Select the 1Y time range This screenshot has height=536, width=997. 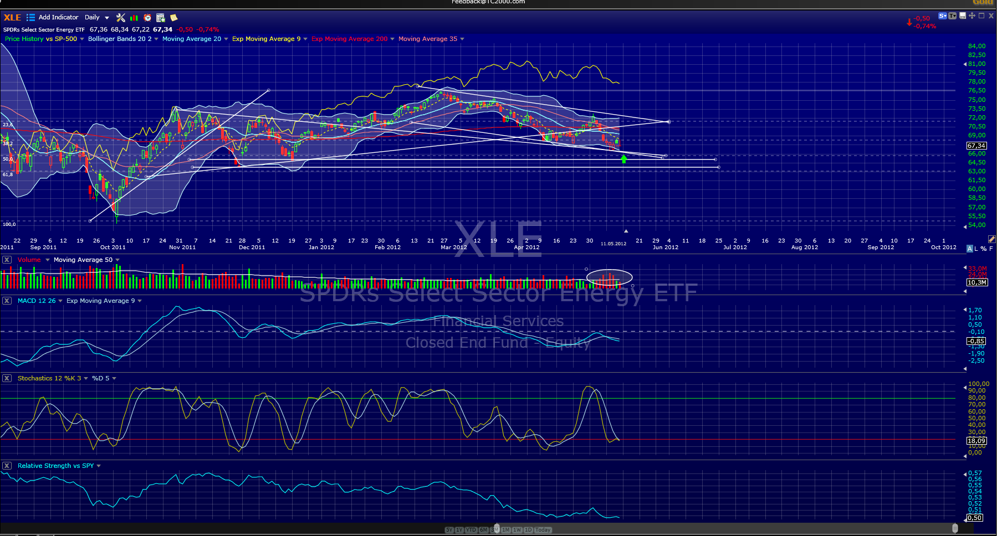coord(459,530)
